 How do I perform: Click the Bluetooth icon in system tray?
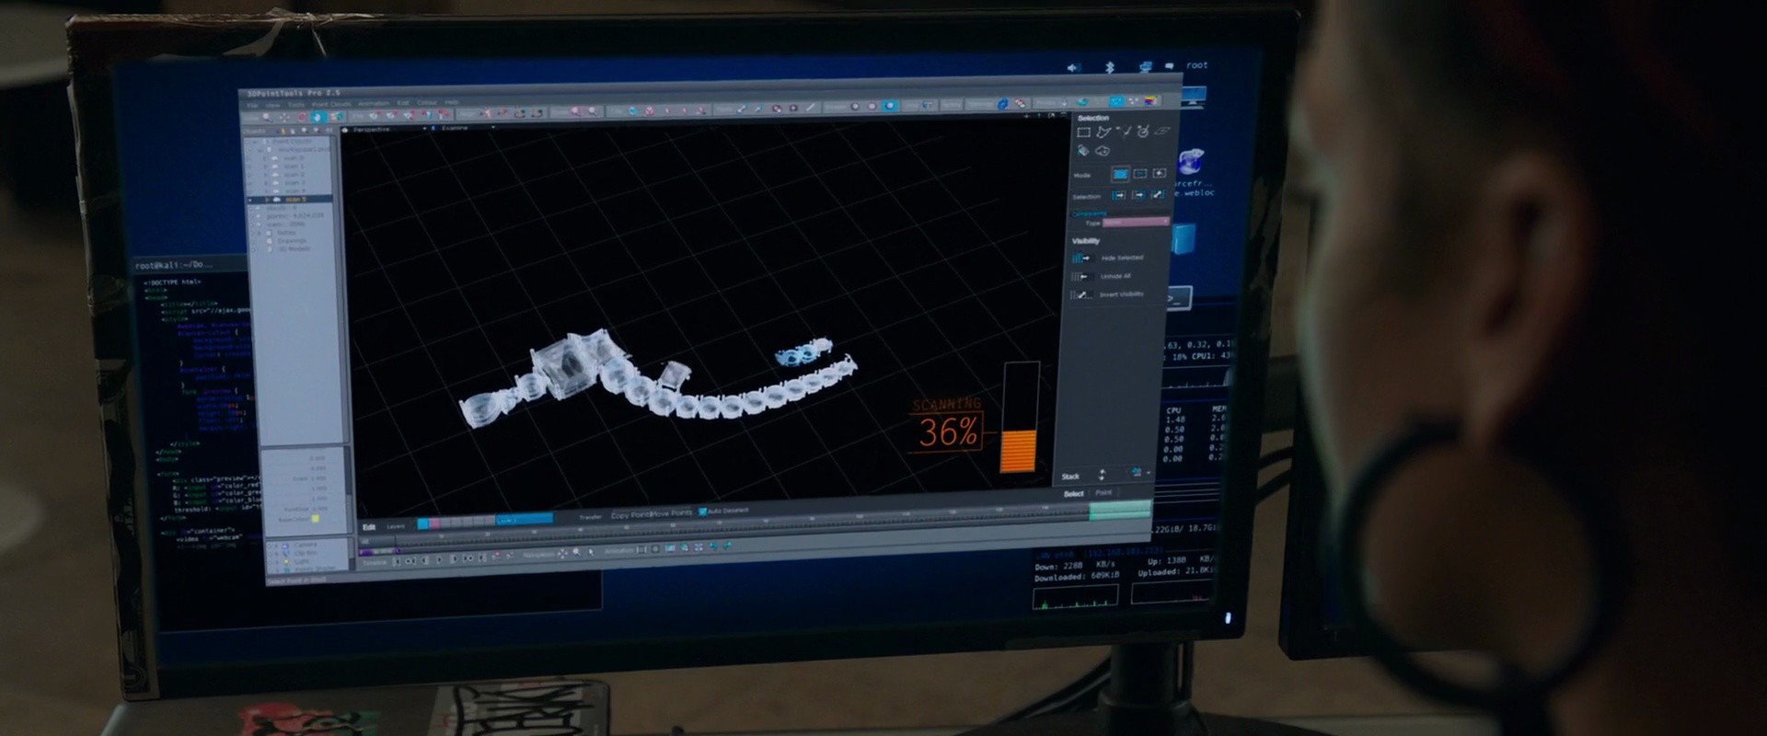[1109, 67]
